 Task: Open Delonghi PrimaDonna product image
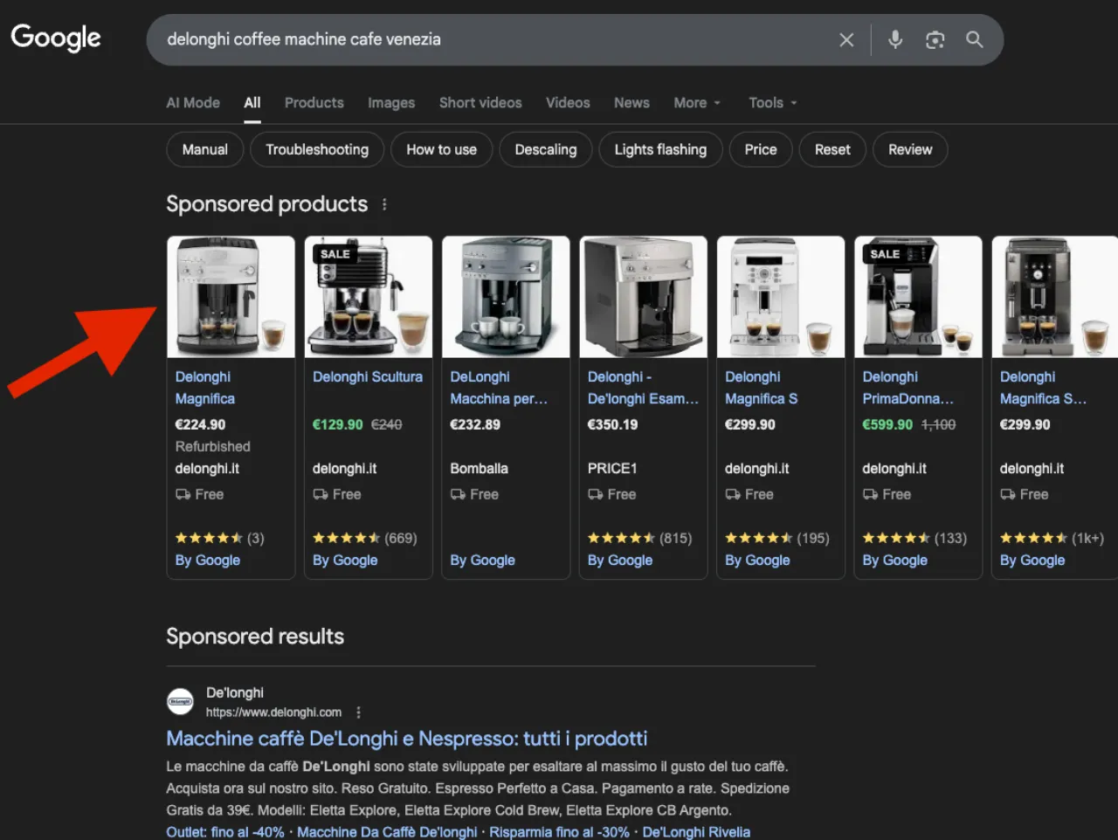(x=918, y=297)
